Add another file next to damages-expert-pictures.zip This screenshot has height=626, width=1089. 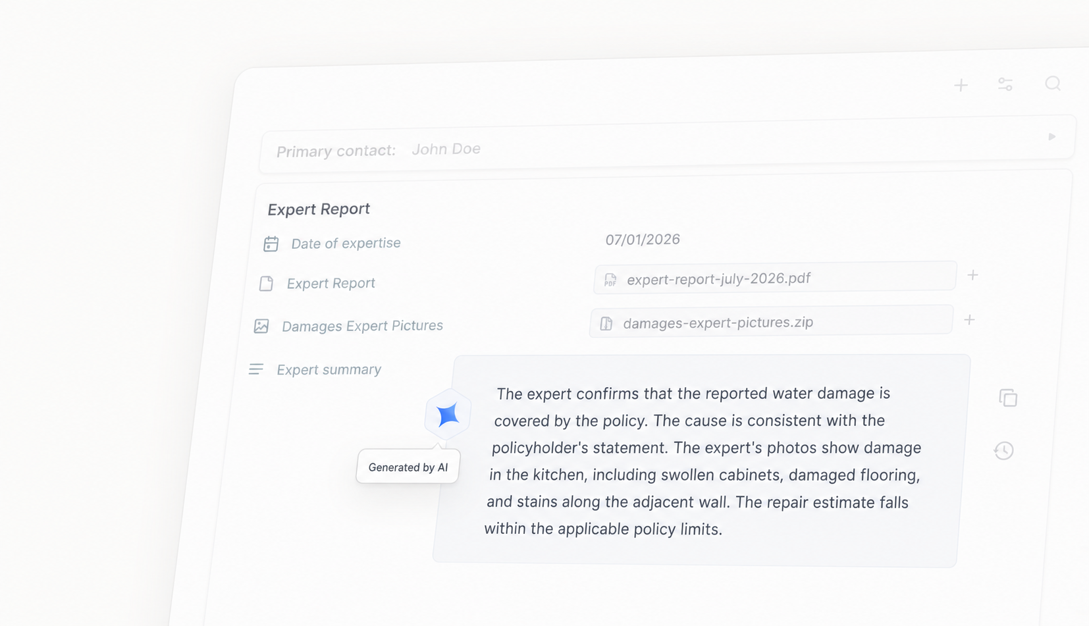tap(969, 320)
